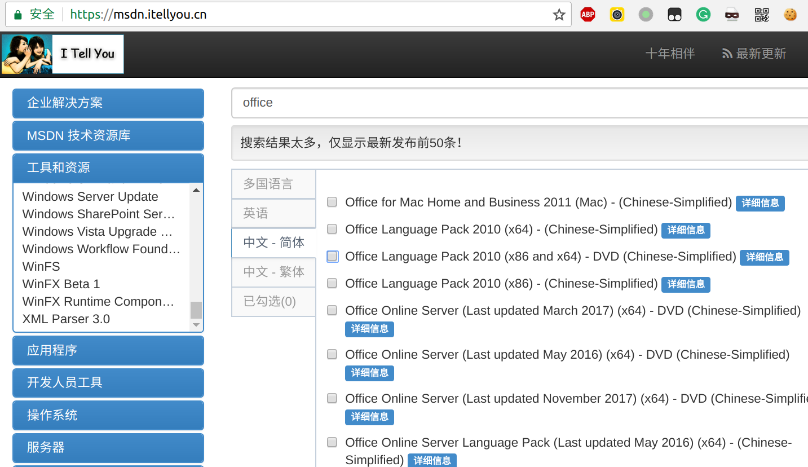Select Windows Vista Upgrade list entry
Image resolution: width=808 pixels, height=467 pixels.
coord(98,232)
